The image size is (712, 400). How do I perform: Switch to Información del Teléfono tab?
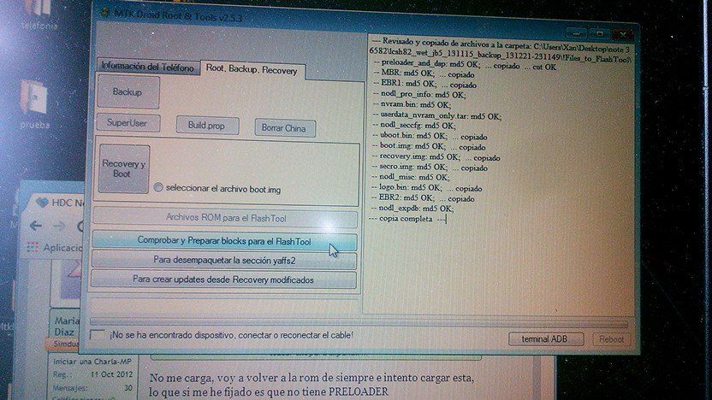click(x=148, y=67)
